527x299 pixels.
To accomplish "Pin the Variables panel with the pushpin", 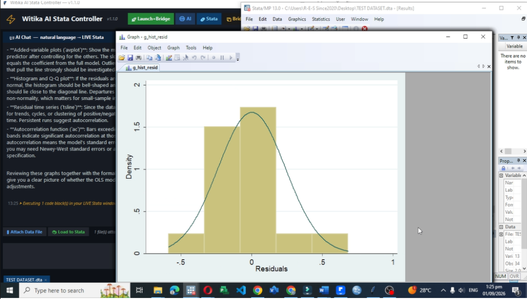I will point(518,38).
